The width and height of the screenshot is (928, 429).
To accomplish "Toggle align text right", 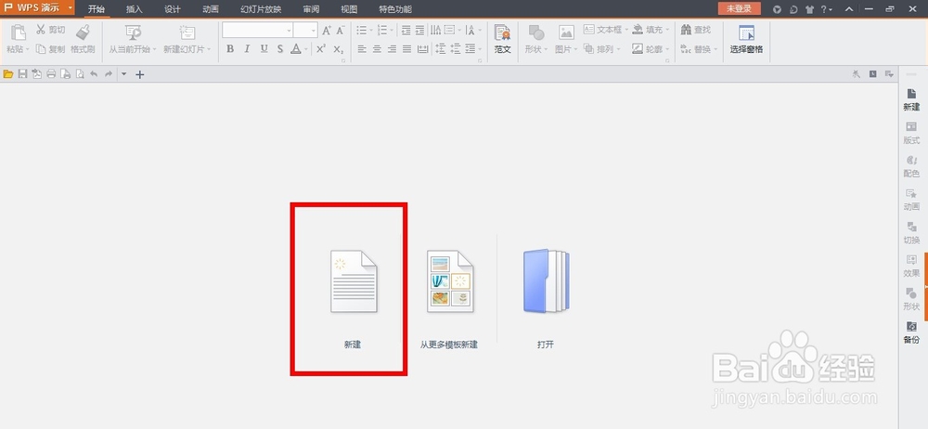I will click(x=392, y=49).
